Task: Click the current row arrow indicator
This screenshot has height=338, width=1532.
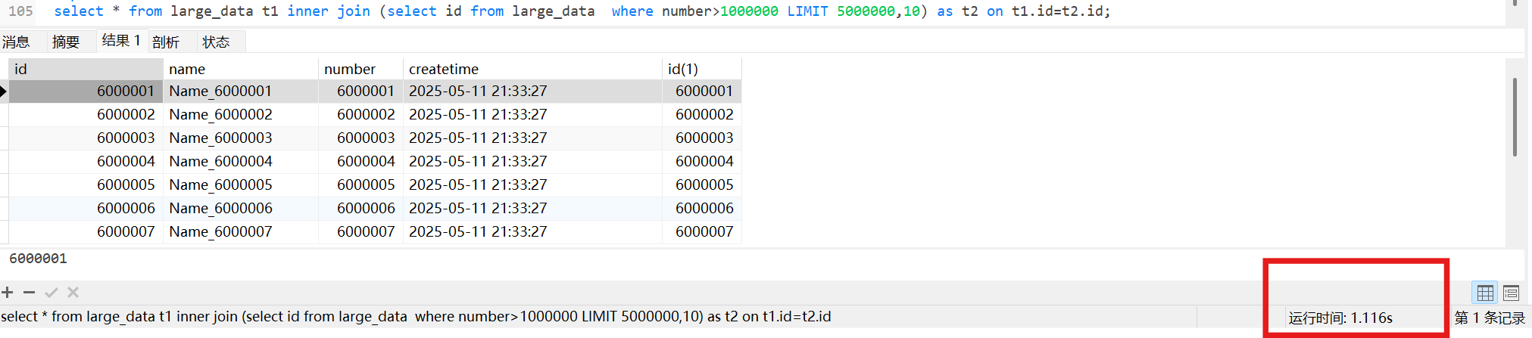Action: [4, 91]
